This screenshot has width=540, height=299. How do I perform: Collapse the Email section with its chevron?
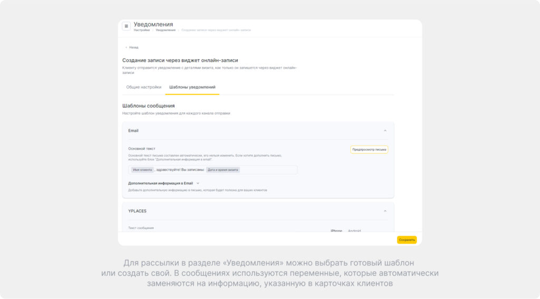(x=385, y=131)
